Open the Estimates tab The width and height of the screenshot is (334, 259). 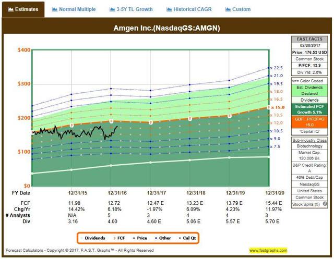coord(23,9)
